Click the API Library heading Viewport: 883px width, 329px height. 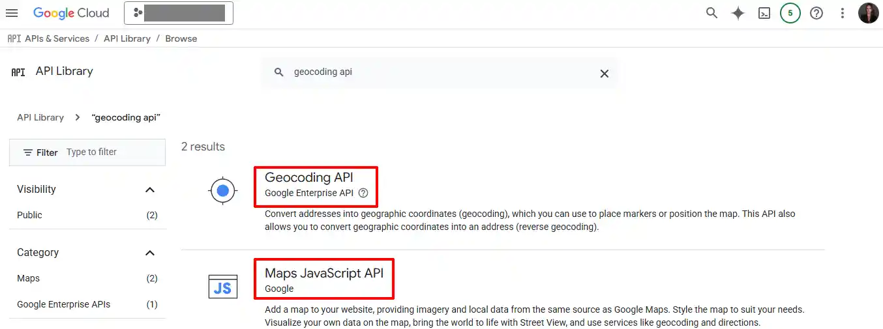pos(65,71)
